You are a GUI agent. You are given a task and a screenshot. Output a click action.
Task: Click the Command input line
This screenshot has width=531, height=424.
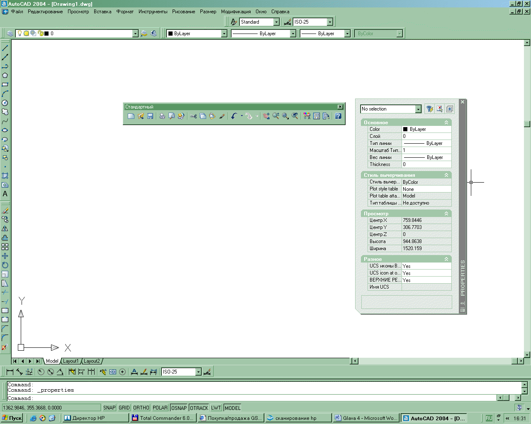coord(251,398)
